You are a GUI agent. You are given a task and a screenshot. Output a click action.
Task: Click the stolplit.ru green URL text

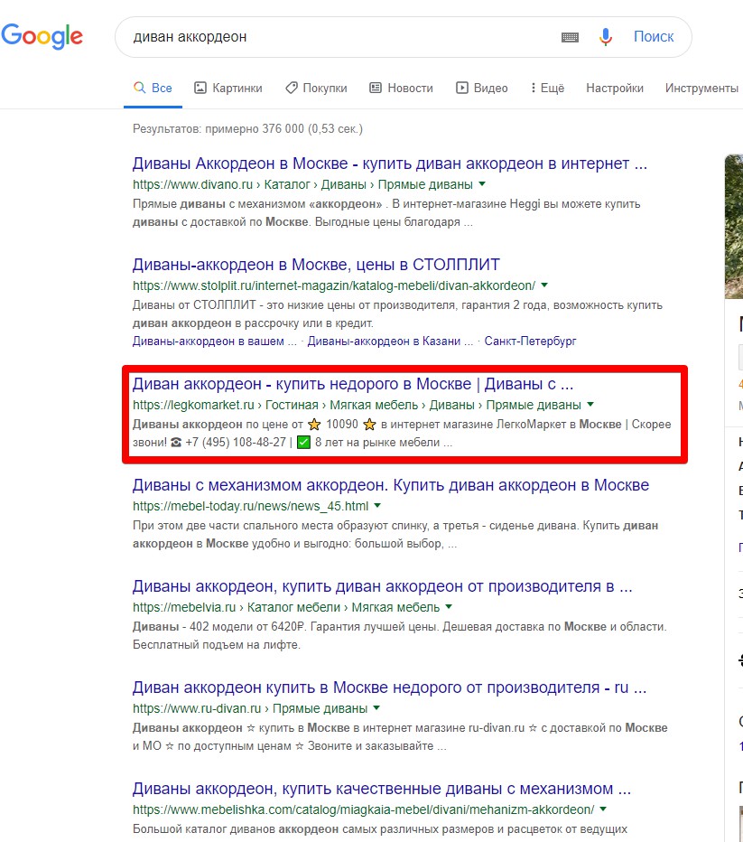tap(334, 285)
